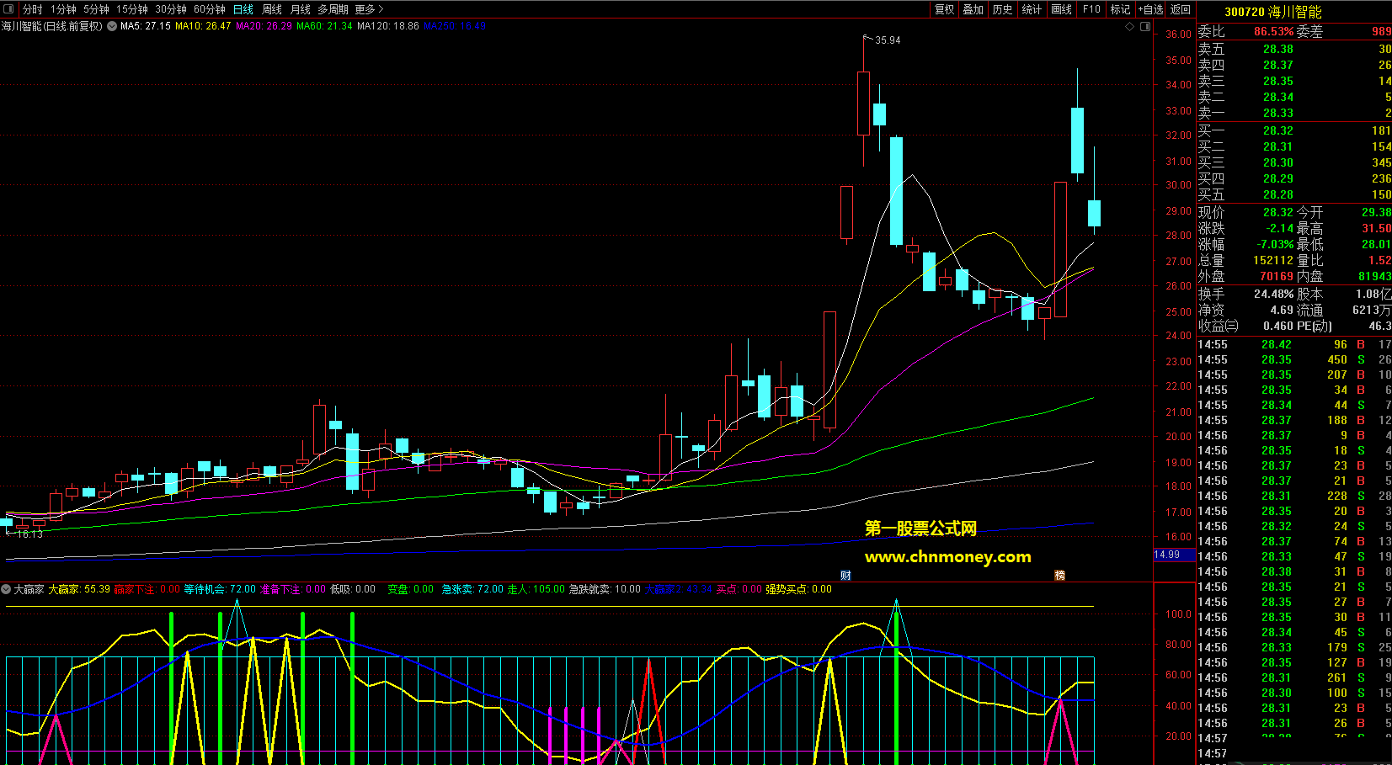Click the MA5: 27.15 indicator label

146,26
